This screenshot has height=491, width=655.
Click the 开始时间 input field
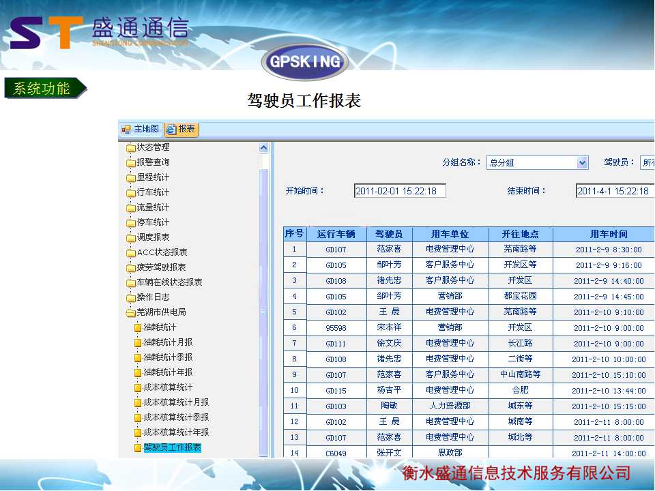tap(400, 192)
